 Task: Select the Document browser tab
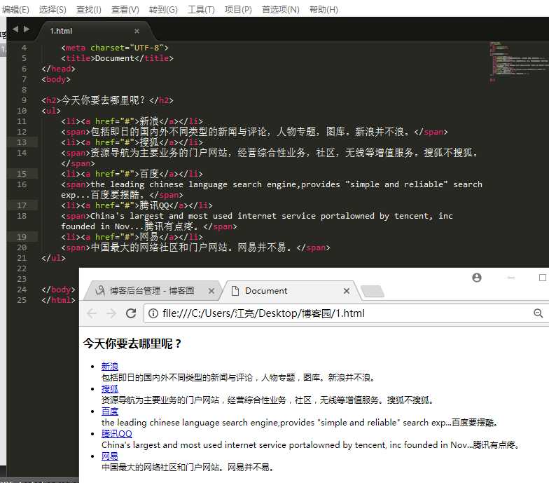291,290
